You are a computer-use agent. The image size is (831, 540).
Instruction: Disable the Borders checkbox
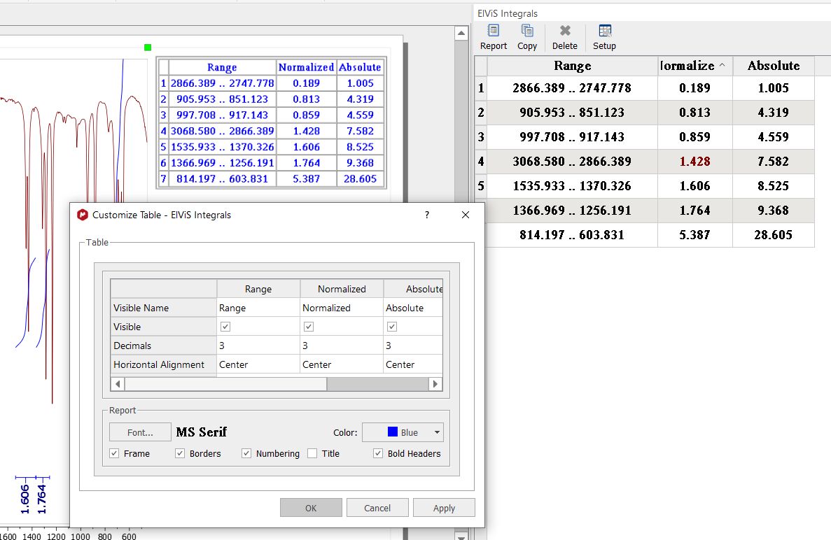click(x=180, y=453)
